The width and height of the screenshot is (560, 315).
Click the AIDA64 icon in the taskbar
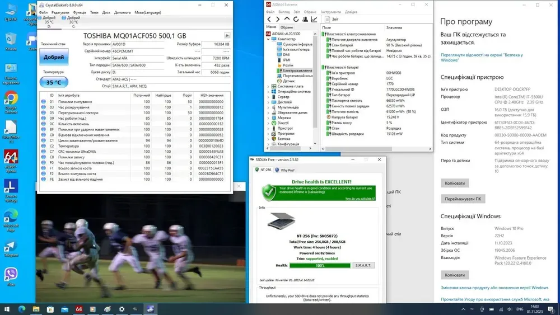pos(78,309)
